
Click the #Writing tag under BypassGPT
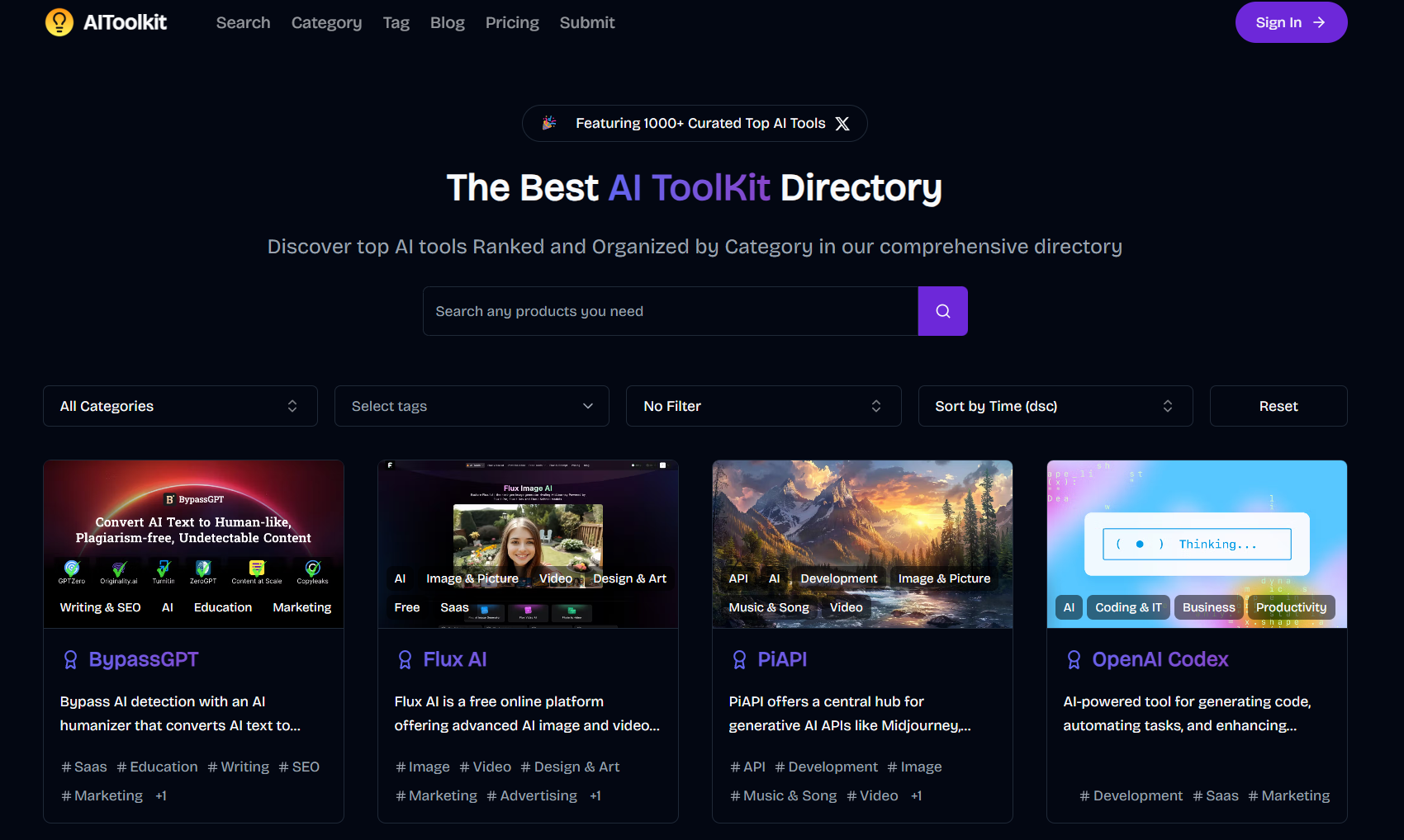(238, 767)
